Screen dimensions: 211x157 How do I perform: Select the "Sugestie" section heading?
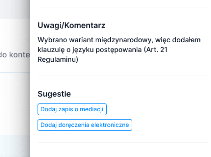(x=54, y=94)
